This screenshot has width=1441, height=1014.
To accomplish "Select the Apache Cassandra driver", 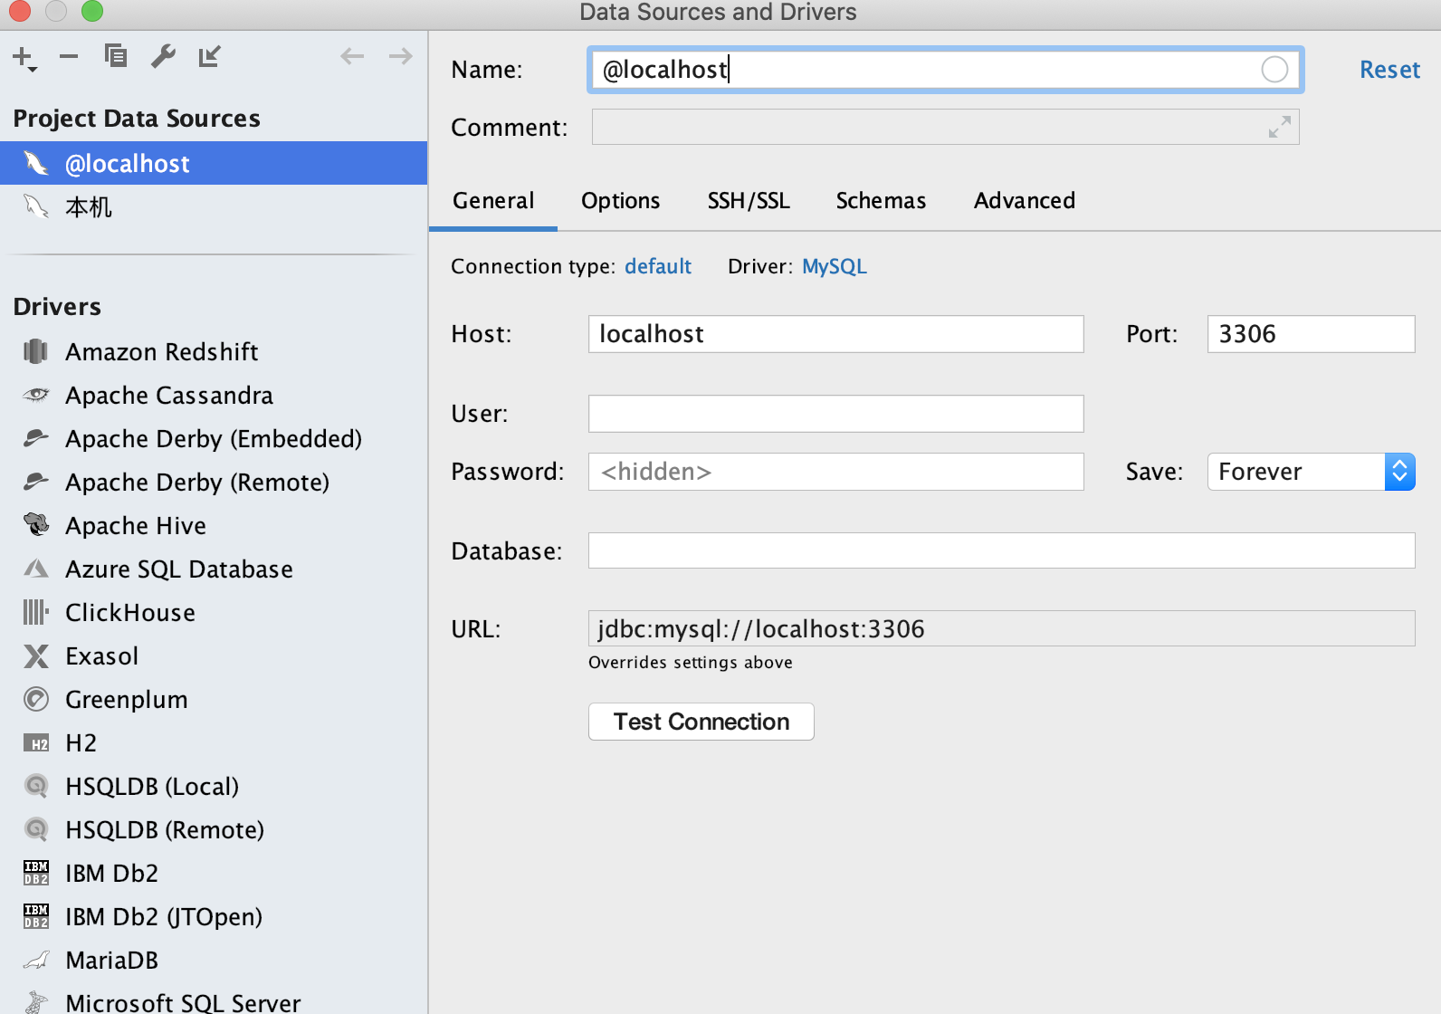I will [214, 395].
